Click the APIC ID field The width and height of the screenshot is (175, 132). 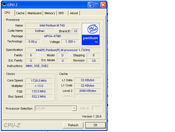click(97, 108)
